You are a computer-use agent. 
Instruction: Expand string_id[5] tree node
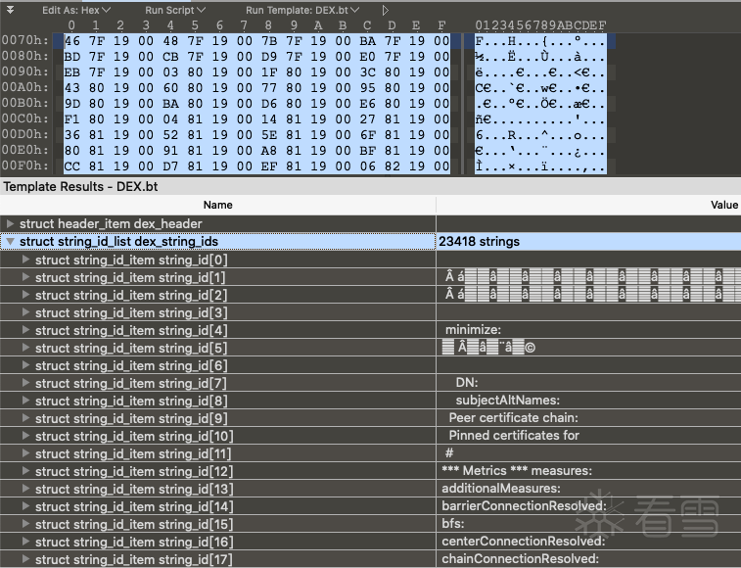coord(26,348)
